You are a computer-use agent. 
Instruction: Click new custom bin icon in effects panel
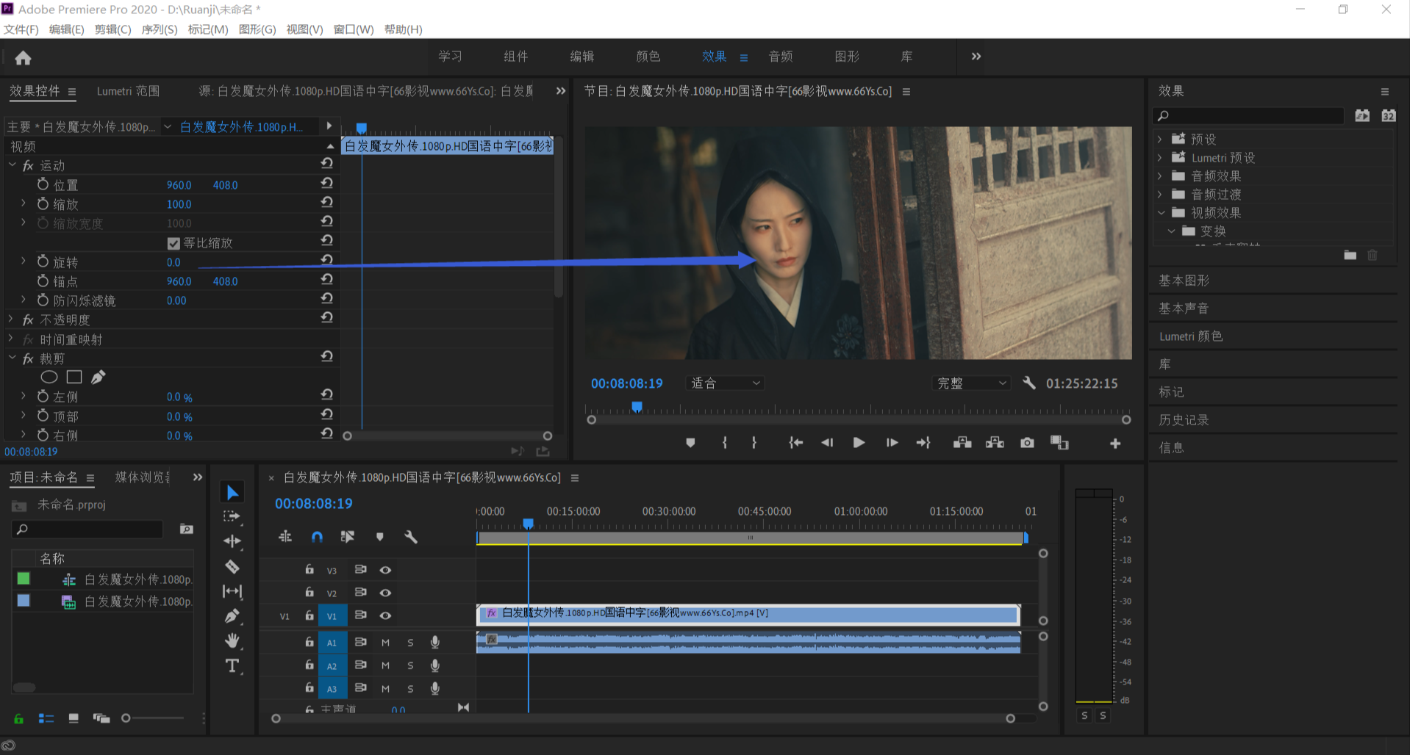(1350, 255)
